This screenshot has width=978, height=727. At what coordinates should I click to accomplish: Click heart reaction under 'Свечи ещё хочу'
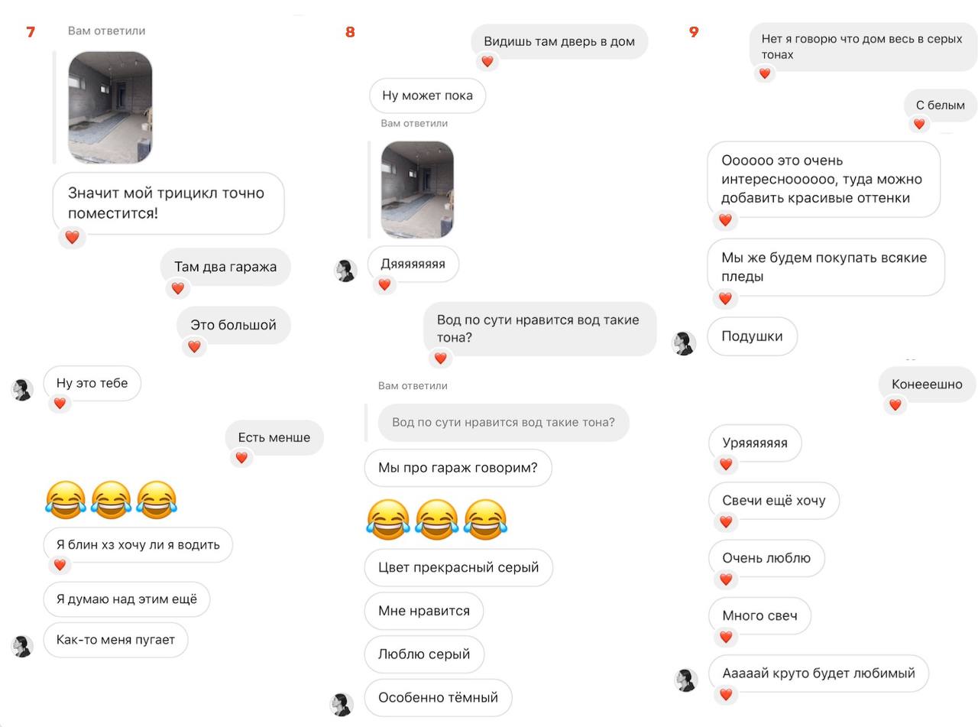click(726, 522)
